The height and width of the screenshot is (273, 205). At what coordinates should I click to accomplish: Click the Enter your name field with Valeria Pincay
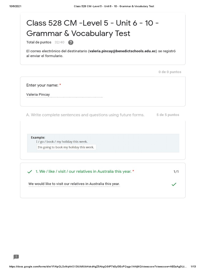pos(64,95)
